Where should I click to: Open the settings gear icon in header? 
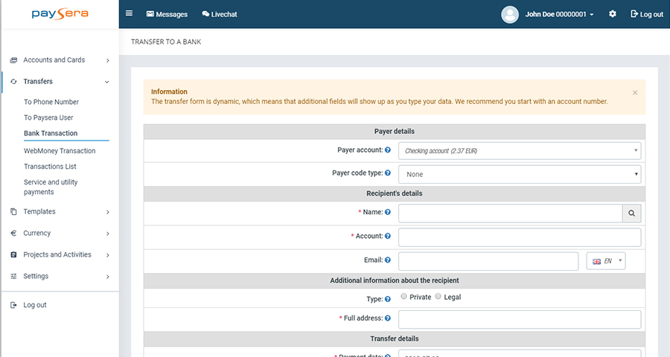click(613, 14)
